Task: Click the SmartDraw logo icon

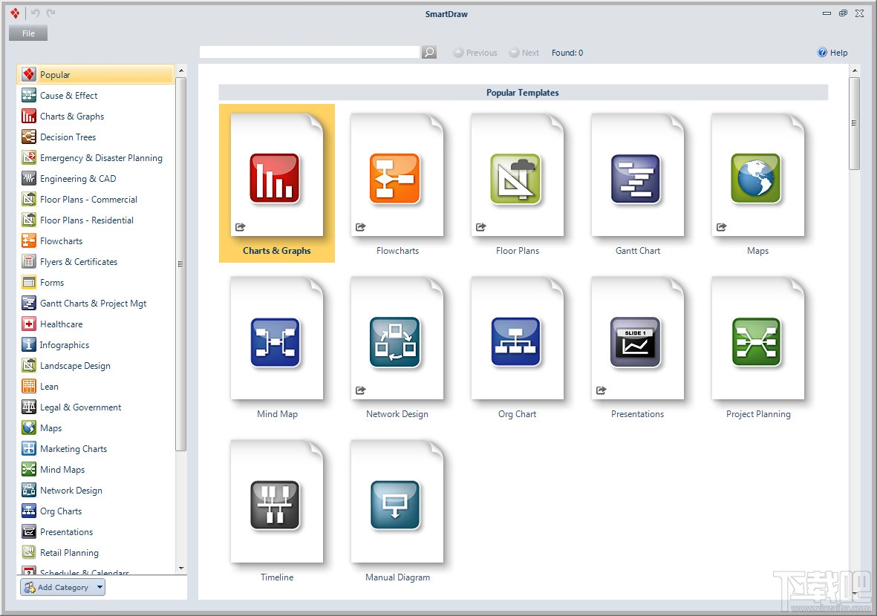Action: 15,13
